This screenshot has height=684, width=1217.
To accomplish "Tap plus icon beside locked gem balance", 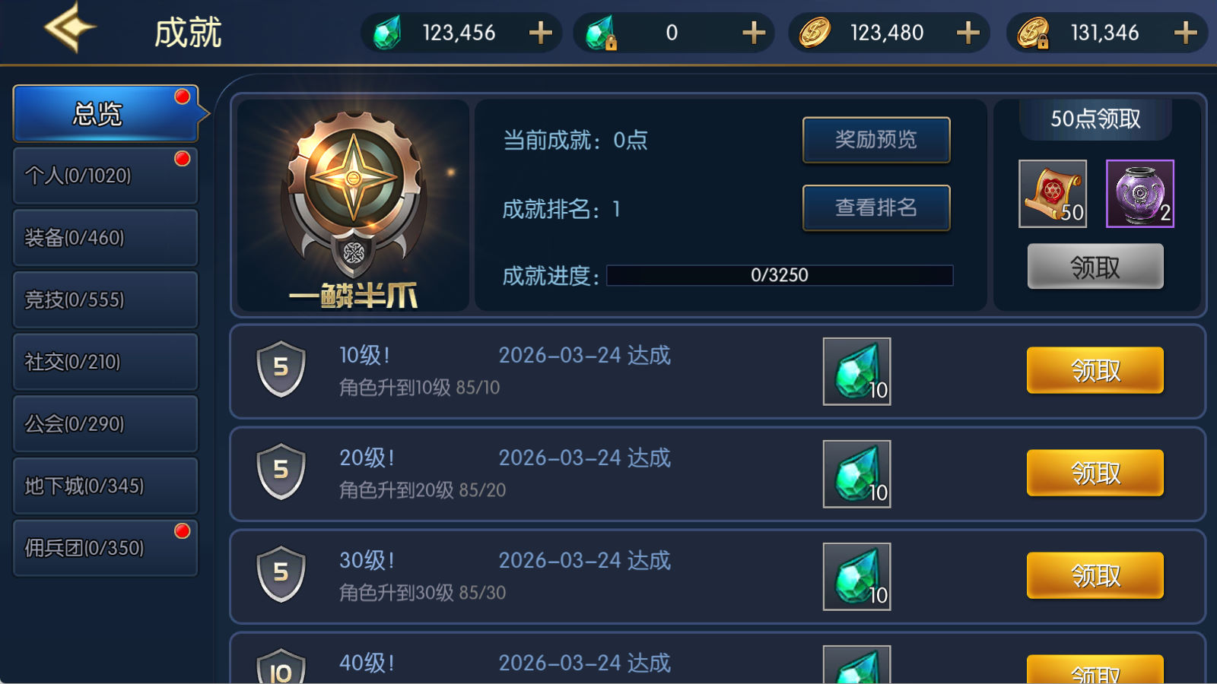I will pyautogui.click(x=754, y=33).
